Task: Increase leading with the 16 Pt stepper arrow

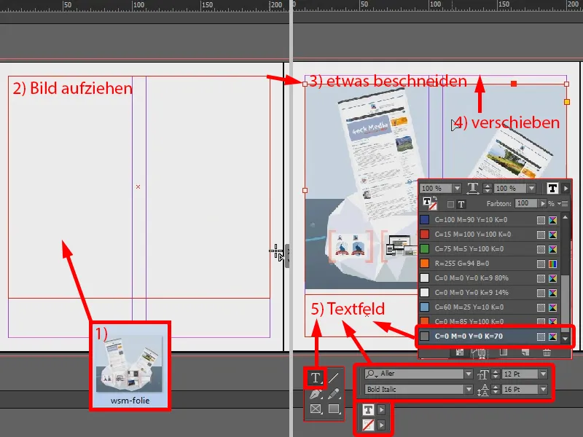Action: click(x=496, y=386)
